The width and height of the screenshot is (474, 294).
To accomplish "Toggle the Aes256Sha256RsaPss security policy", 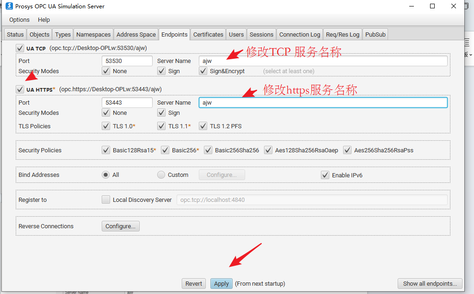I will [x=347, y=150].
